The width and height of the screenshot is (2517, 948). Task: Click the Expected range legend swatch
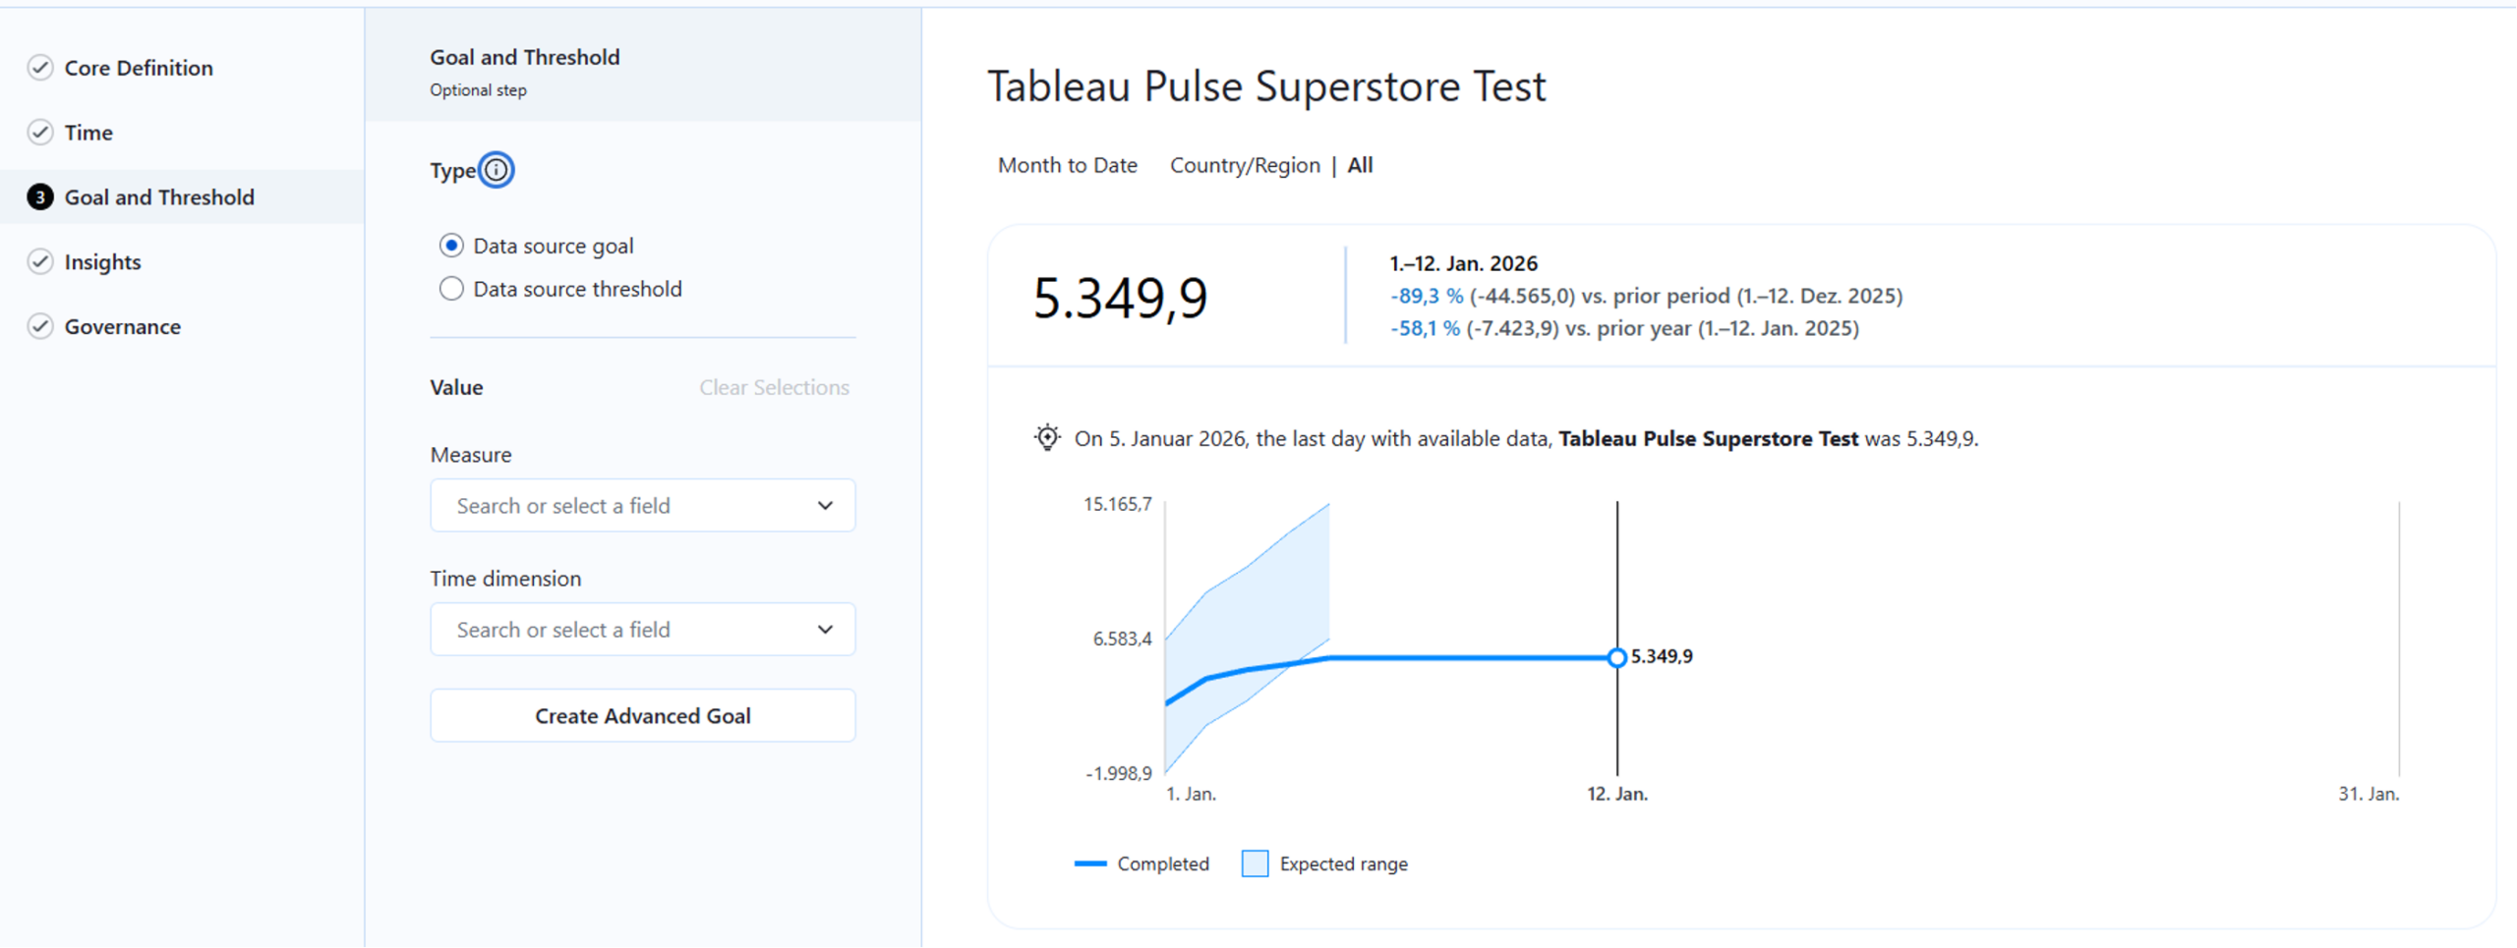point(1255,864)
